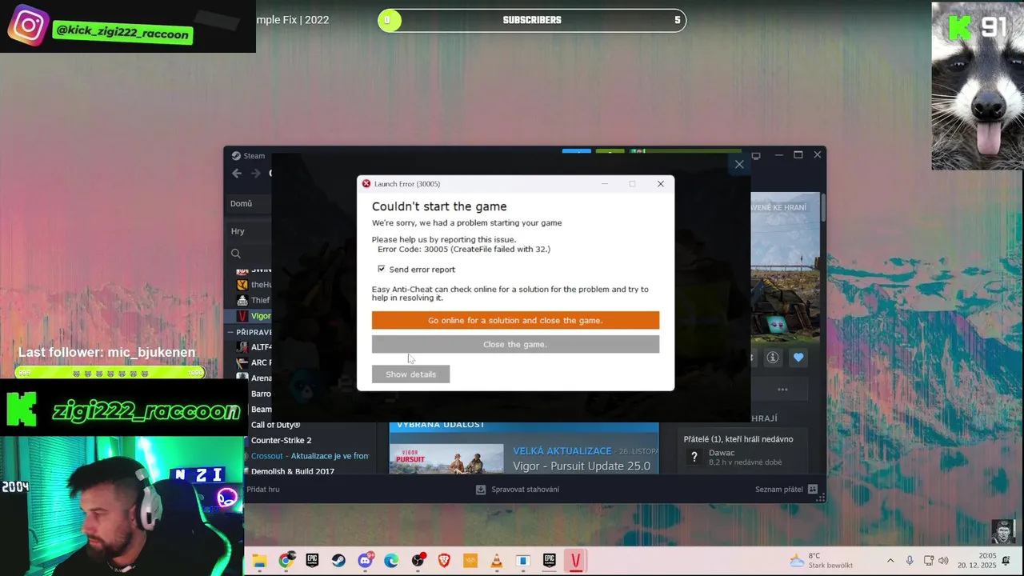This screenshot has height=576, width=1024.
Task: Click the Show details button
Action: point(410,374)
